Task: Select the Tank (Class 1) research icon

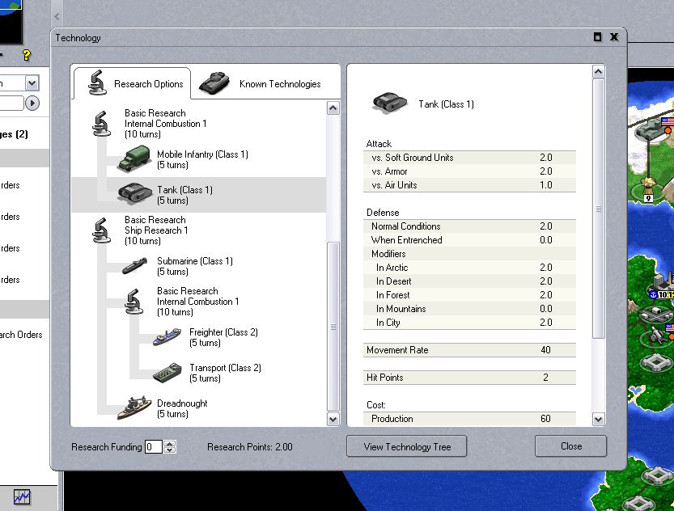Action: click(x=131, y=195)
